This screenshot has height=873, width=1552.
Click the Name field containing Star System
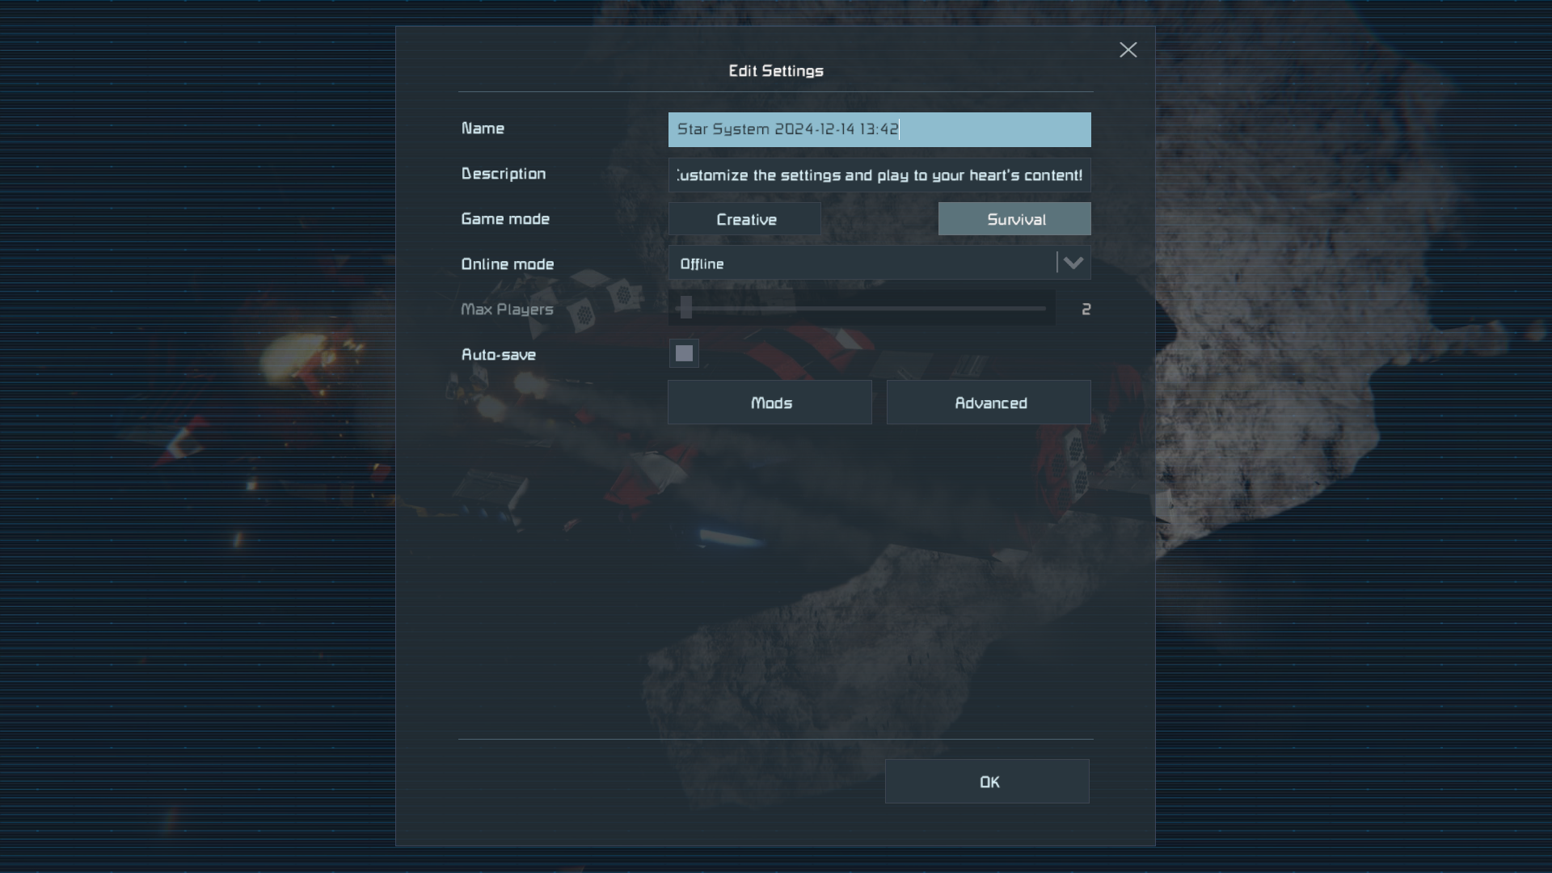(879, 129)
